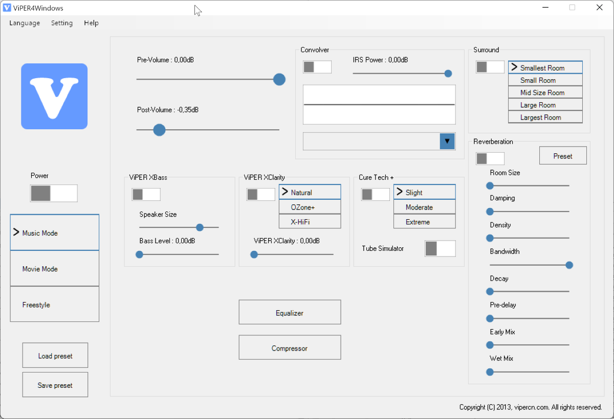Open the Setting menu

click(62, 23)
